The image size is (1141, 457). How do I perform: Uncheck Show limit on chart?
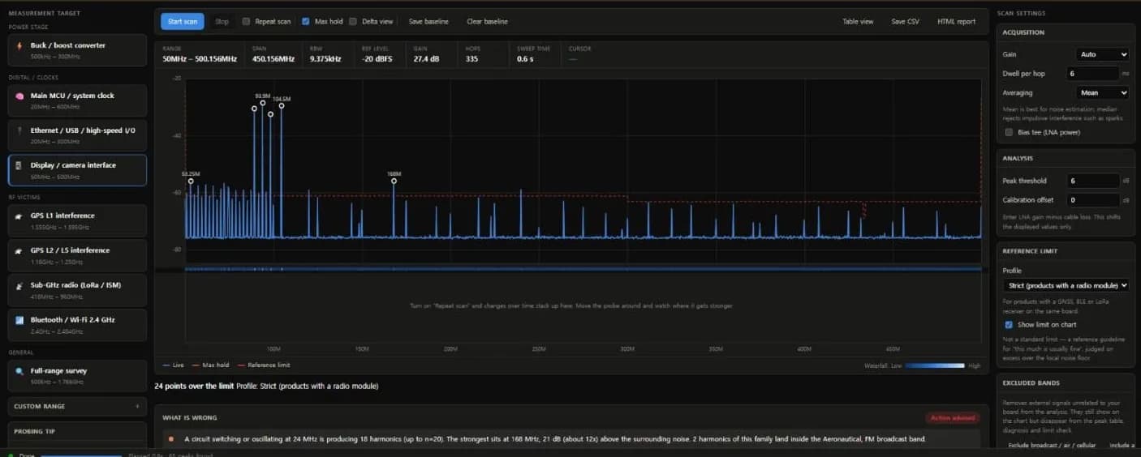(x=1009, y=325)
